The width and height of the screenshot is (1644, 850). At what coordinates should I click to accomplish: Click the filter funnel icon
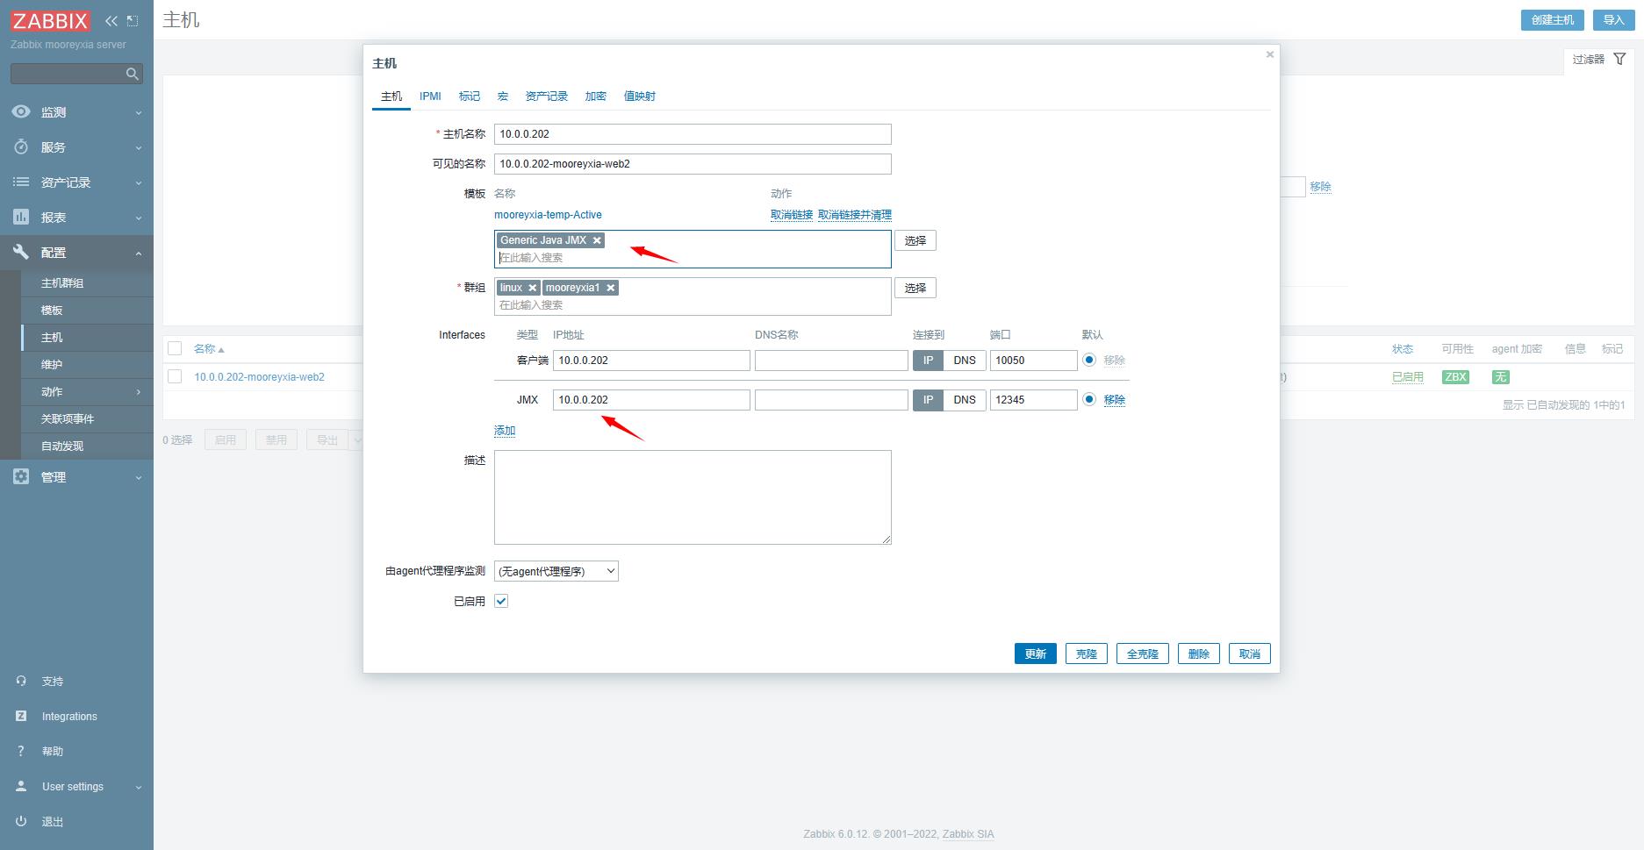1619,59
